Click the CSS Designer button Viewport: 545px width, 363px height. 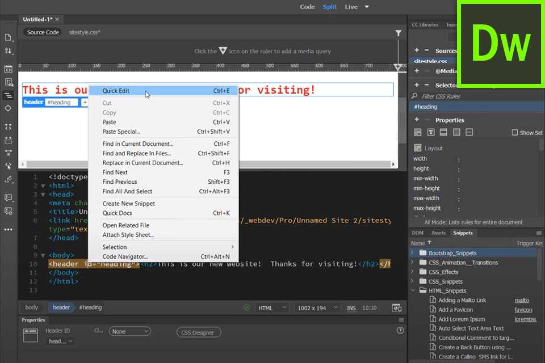click(x=199, y=332)
